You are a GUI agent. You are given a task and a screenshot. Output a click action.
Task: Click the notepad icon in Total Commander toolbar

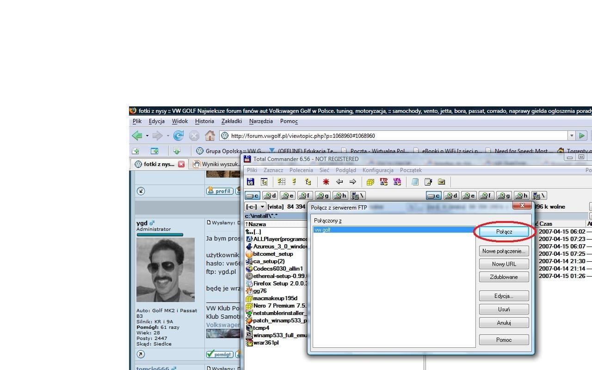tap(415, 182)
